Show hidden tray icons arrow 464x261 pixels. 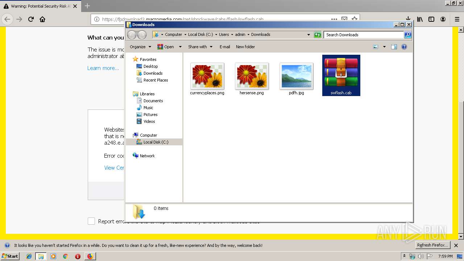[x=404, y=256]
